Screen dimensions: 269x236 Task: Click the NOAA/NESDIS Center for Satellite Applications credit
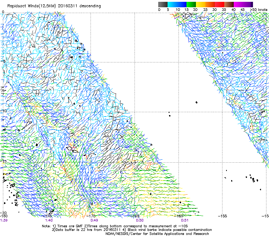pos(157,234)
